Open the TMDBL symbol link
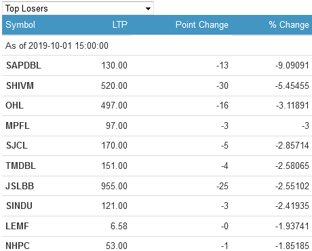The image size is (312, 251). click(20, 166)
